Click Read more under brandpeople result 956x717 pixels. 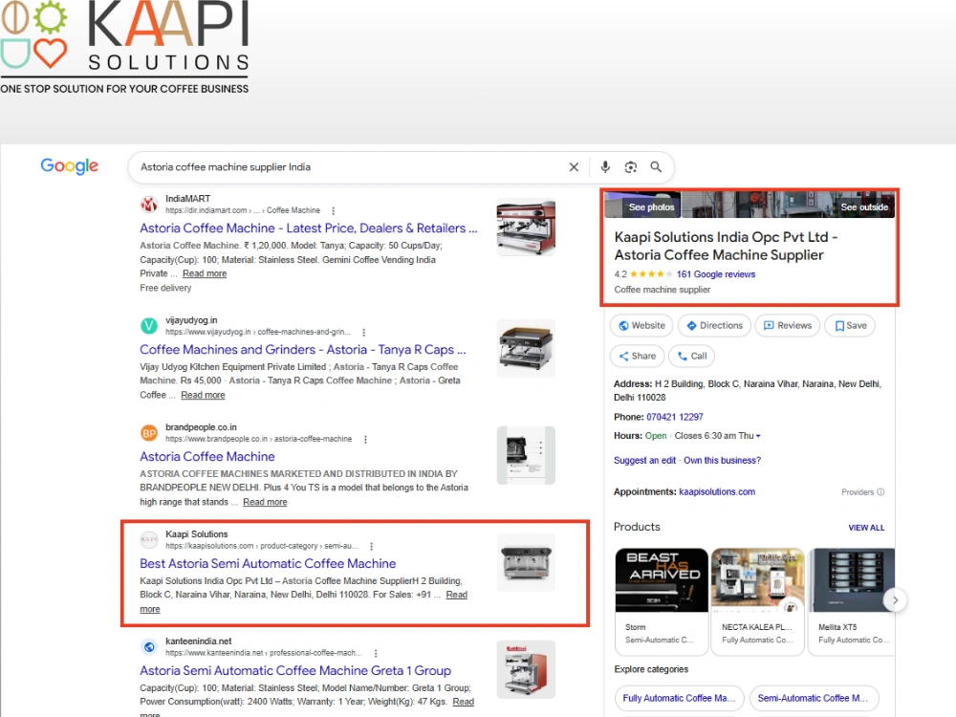pyautogui.click(x=265, y=503)
